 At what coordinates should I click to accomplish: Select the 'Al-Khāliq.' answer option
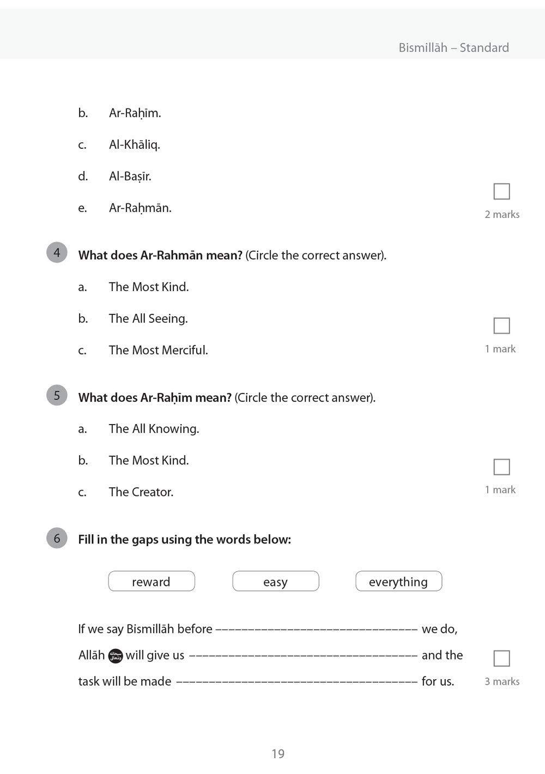(x=135, y=144)
